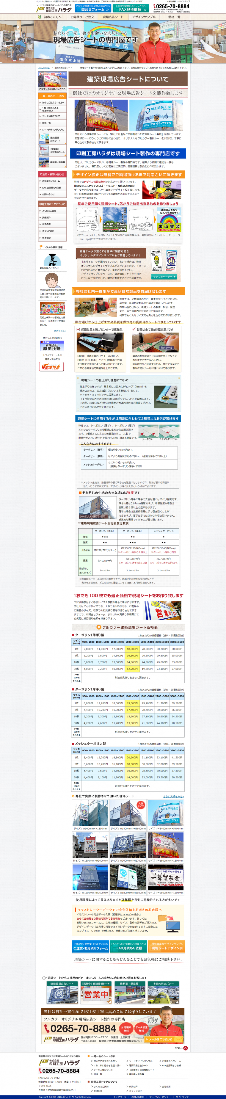The image size is (226, 1099).
Task: Open スタッフ紹介 in the sidebar
Action: tap(52, 231)
